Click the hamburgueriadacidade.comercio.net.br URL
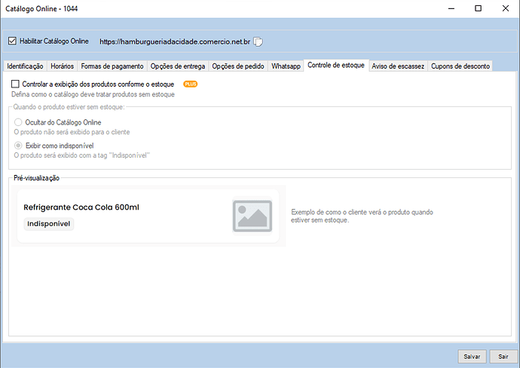 coord(175,41)
